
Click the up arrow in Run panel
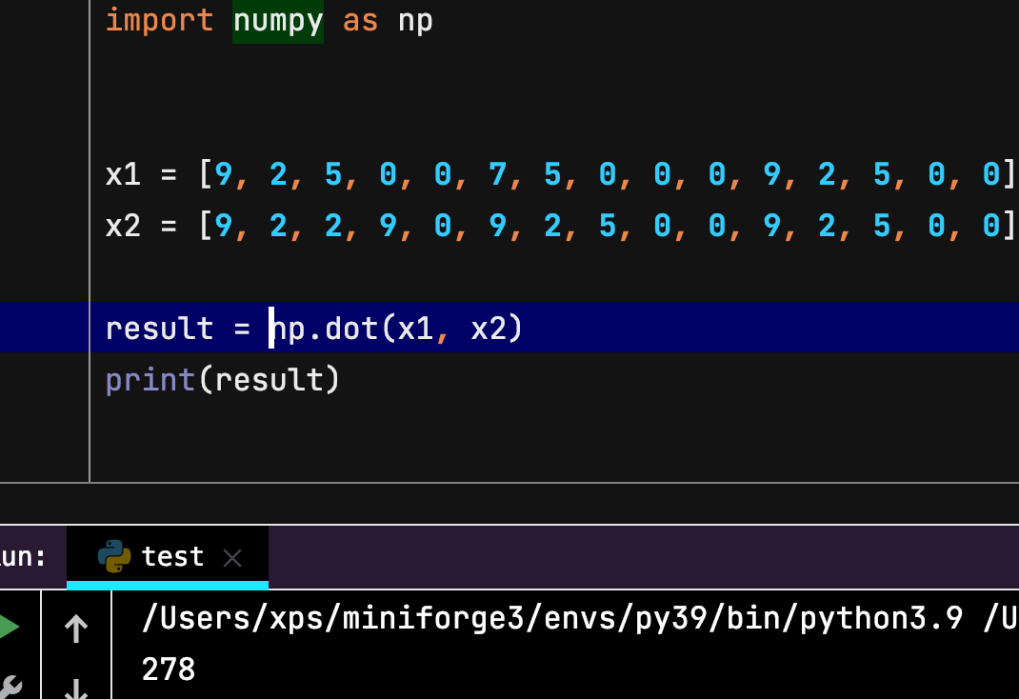pos(76,629)
